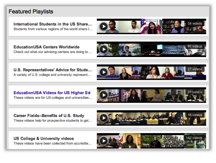Viewport: 216px width, 163px height.
Task: Play the U.S. Representatives' Advice playlist
Action: 103,72
